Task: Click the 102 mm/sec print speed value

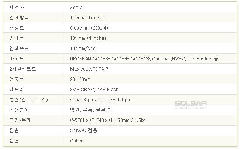Action: (x=83, y=49)
